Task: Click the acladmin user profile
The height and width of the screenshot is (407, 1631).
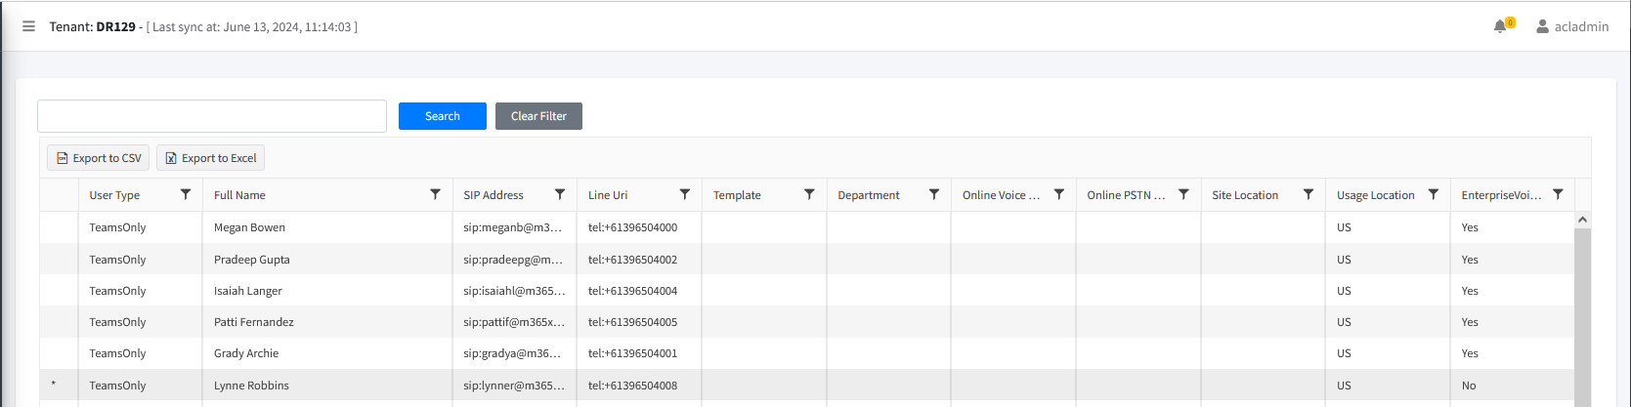Action: click(1571, 26)
